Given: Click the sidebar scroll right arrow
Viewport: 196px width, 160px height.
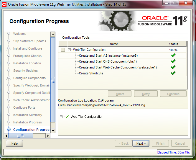Looking at the screenshot, I should coord(48,136).
